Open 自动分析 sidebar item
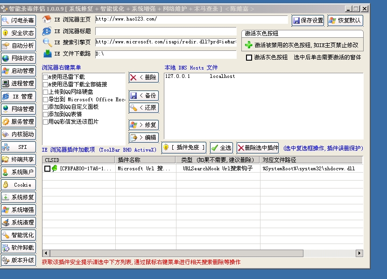387x279 pixels. click(x=19, y=46)
